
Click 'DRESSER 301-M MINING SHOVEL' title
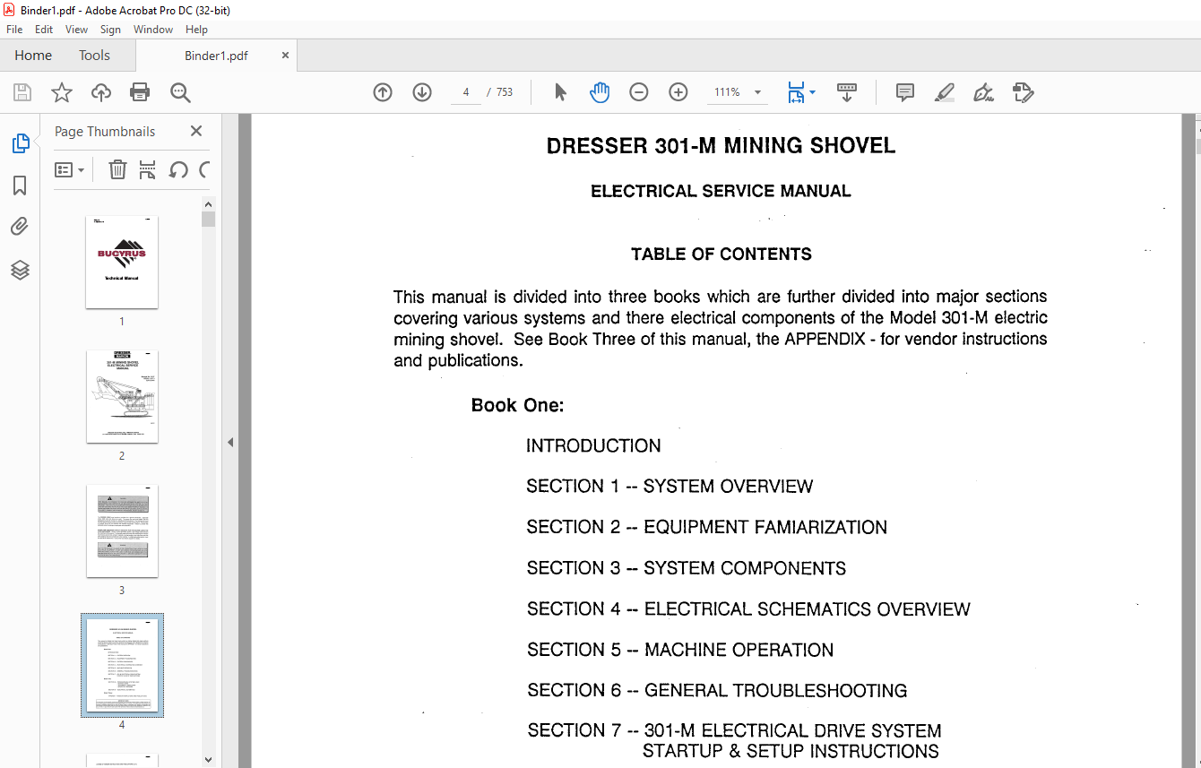tap(721, 146)
